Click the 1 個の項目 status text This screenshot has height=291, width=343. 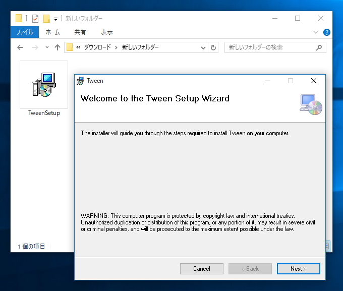(x=31, y=246)
